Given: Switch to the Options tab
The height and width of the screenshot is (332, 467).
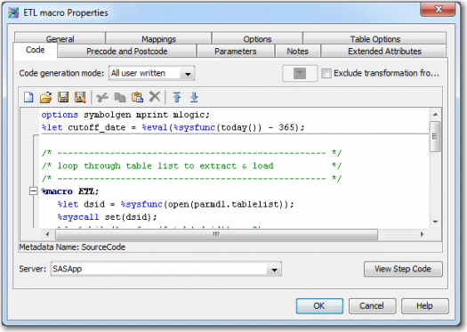Looking at the screenshot, I should (x=257, y=39).
